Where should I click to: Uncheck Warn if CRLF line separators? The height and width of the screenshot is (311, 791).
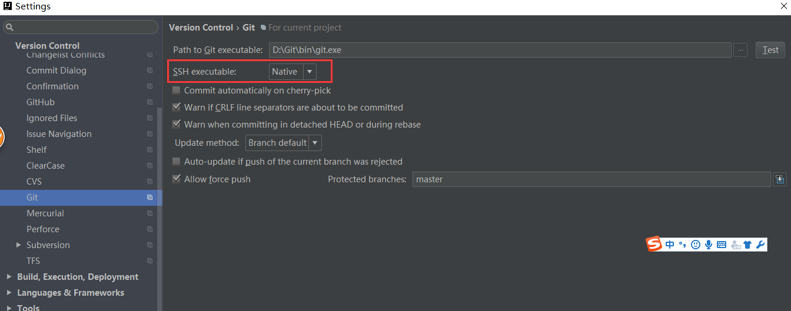pyautogui.click(x=177, y=108)
